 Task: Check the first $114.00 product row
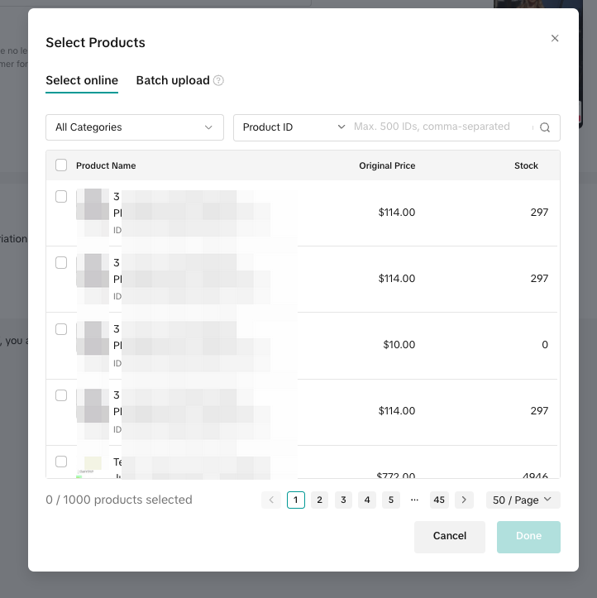tap(61, 197)
